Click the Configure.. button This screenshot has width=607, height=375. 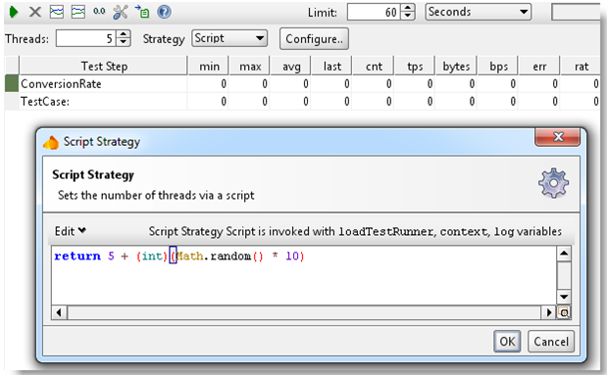(x=314, y=38)
